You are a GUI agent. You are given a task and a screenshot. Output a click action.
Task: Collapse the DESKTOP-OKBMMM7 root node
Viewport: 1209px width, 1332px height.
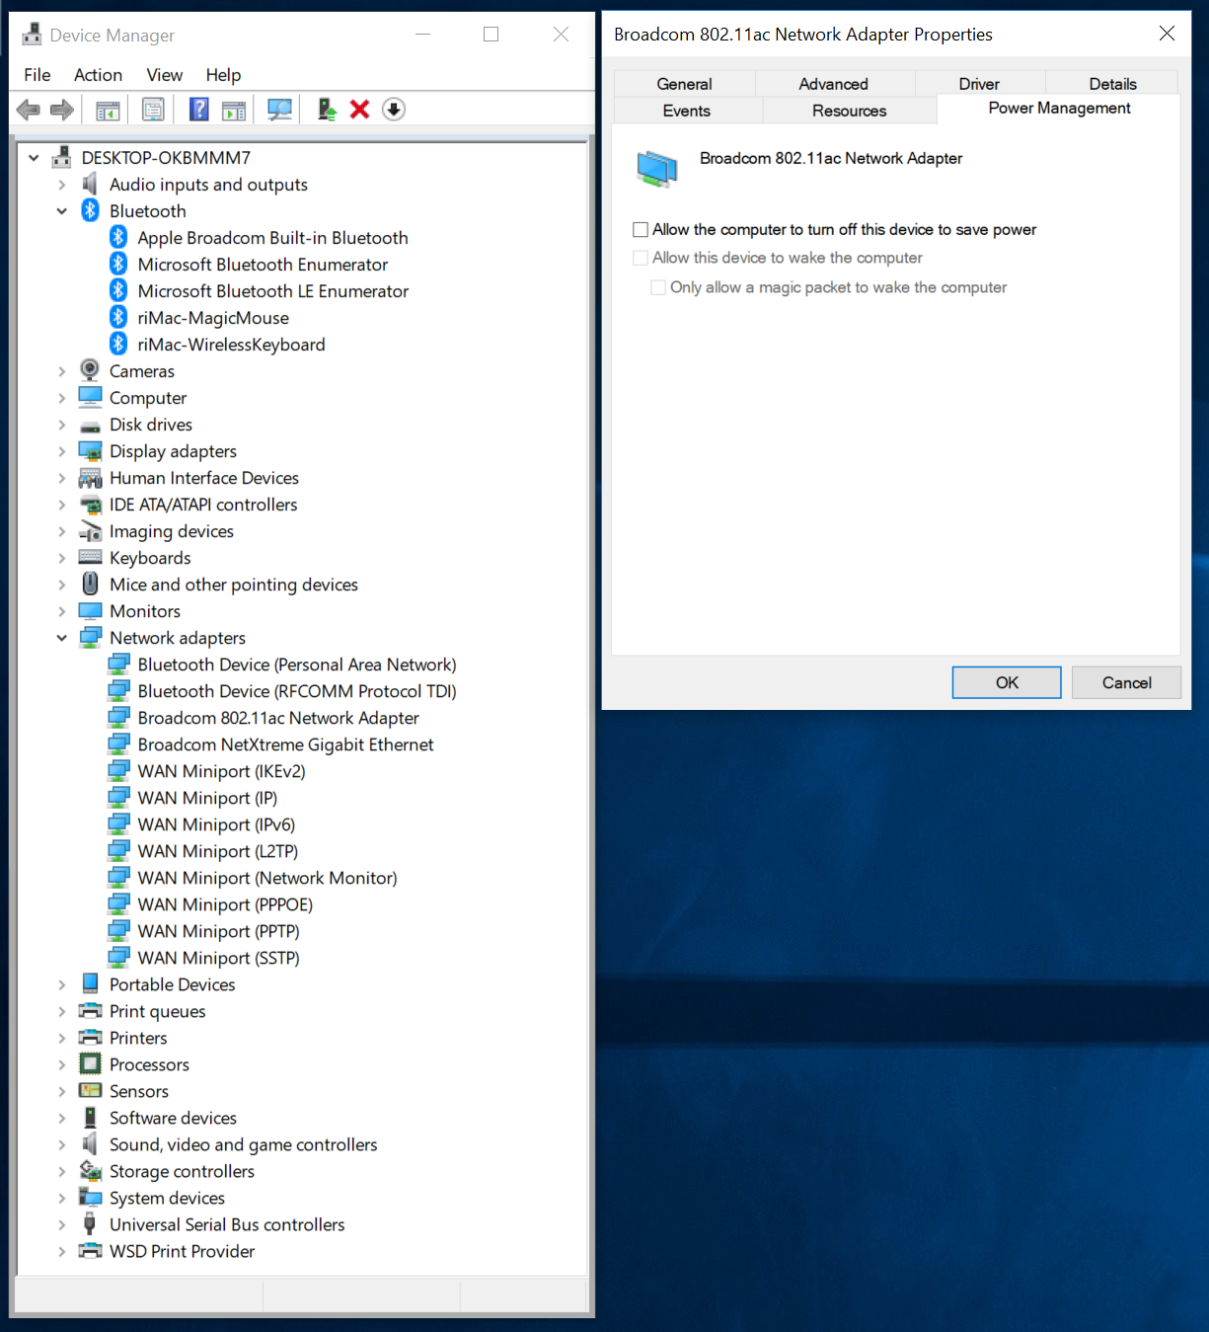[34, 157]
